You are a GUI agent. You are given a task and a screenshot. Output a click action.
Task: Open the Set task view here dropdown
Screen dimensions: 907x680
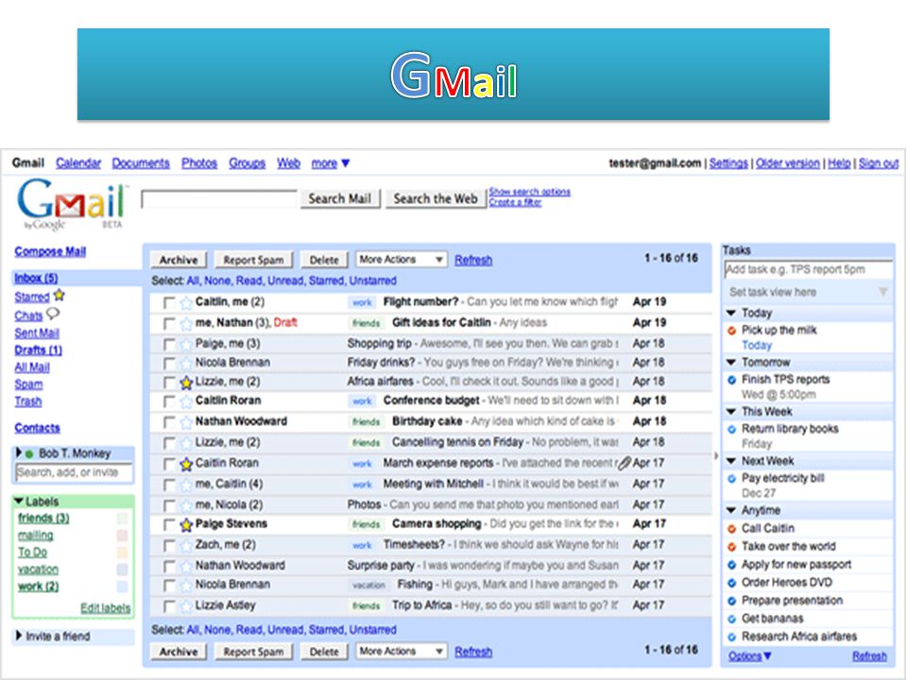coord(808,292)
